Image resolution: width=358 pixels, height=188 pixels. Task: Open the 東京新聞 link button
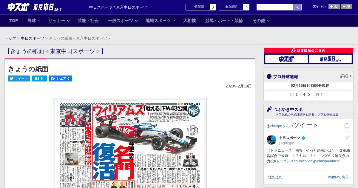tap(231, 7)
